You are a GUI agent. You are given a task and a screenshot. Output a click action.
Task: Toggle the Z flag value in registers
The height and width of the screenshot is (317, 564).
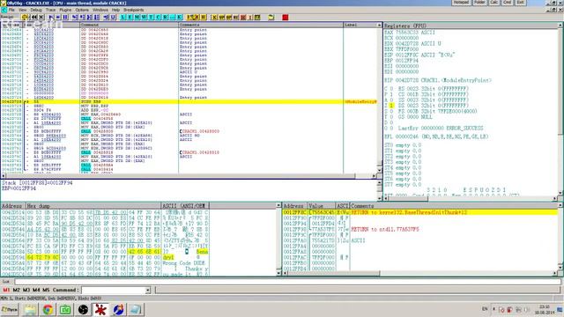point(391,106)
